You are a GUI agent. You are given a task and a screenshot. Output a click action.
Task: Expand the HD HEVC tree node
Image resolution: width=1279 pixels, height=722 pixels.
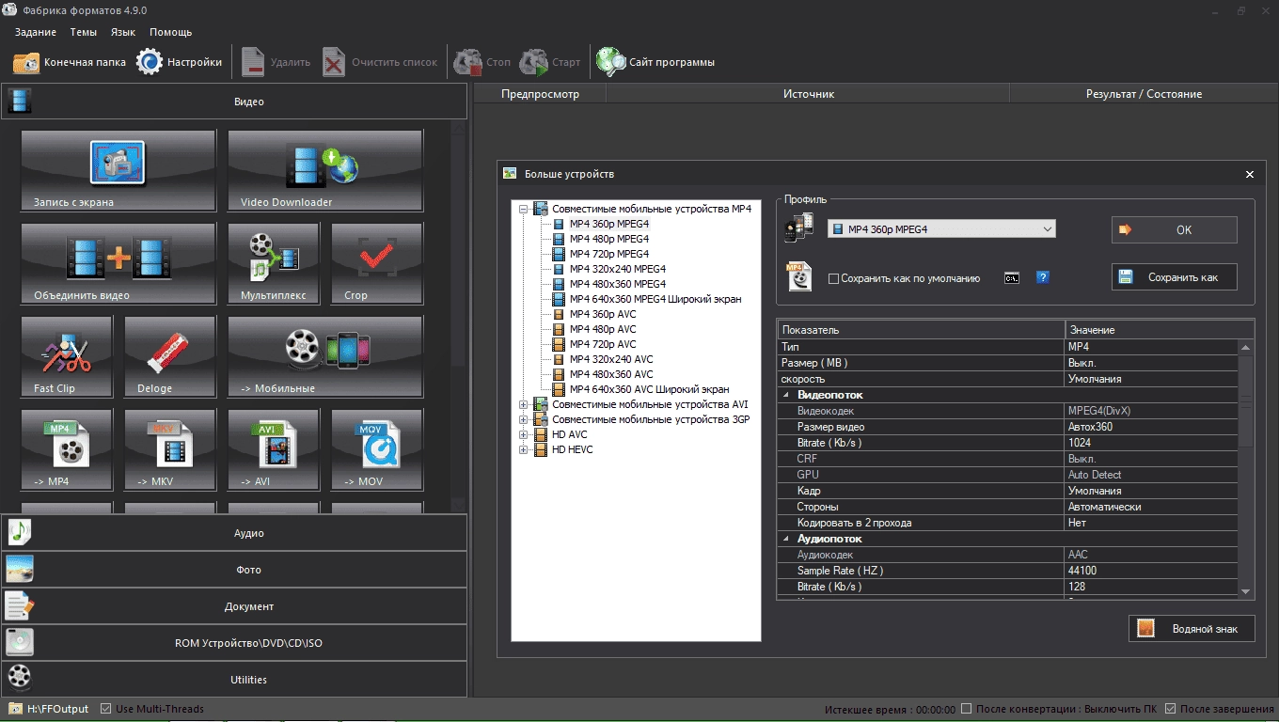coord(524,449)
